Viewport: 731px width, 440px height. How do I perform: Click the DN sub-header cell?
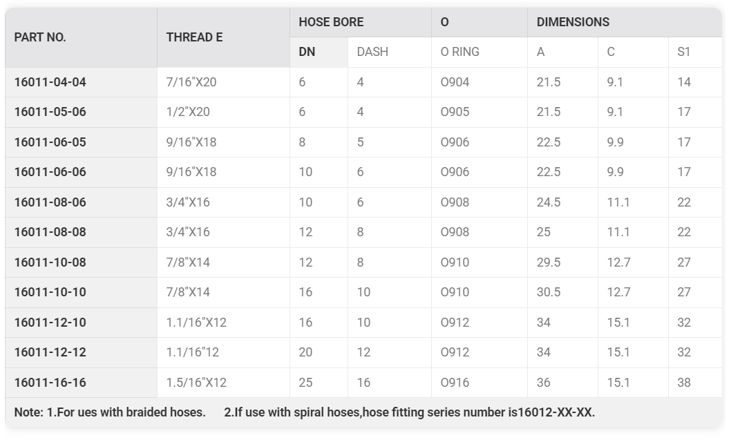(319, 52)
